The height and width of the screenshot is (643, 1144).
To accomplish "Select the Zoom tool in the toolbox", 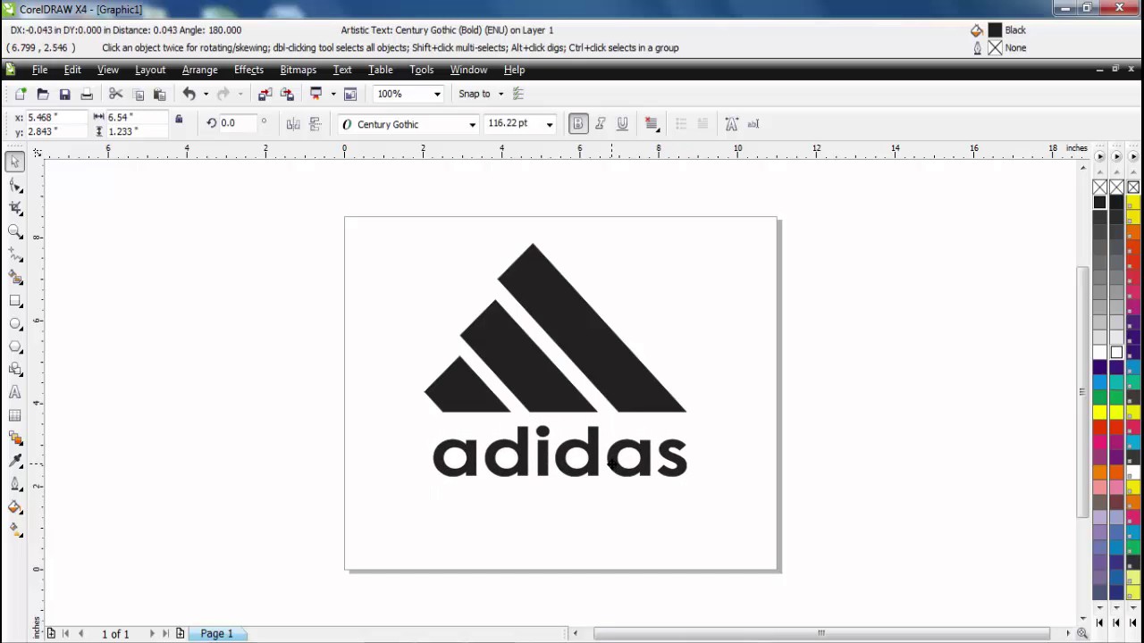I will [15, 231].
